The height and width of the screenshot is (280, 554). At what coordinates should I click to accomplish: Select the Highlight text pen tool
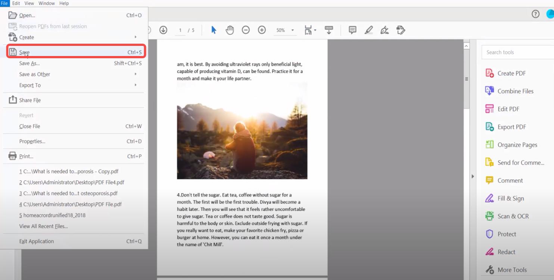click(368, 30)
